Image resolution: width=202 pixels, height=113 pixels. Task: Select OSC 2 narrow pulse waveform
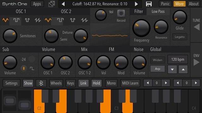click(73, 20)
